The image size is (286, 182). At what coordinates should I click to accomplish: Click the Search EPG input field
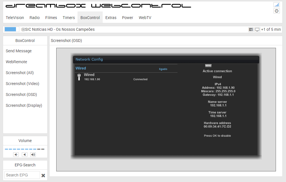pos(22,175)
